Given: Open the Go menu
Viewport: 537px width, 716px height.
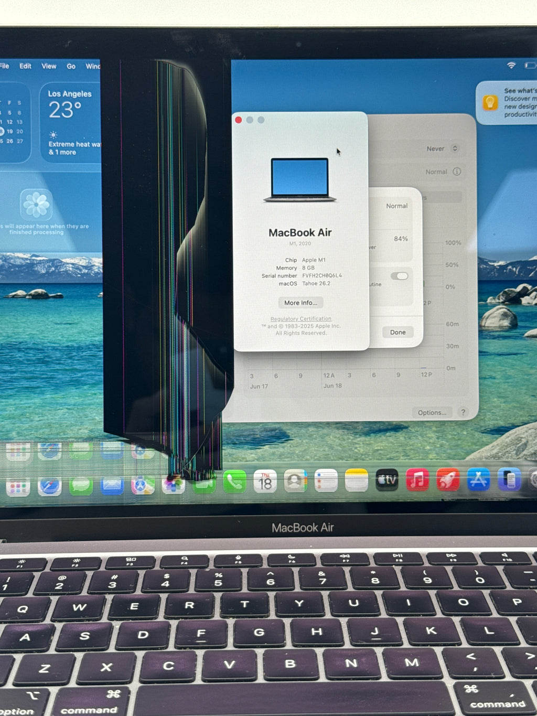Looking at the screenshot, I should pos(71,66).
